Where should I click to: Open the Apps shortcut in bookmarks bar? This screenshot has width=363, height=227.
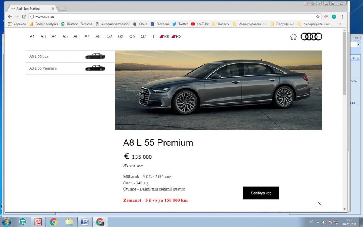(x=17, y=24)
